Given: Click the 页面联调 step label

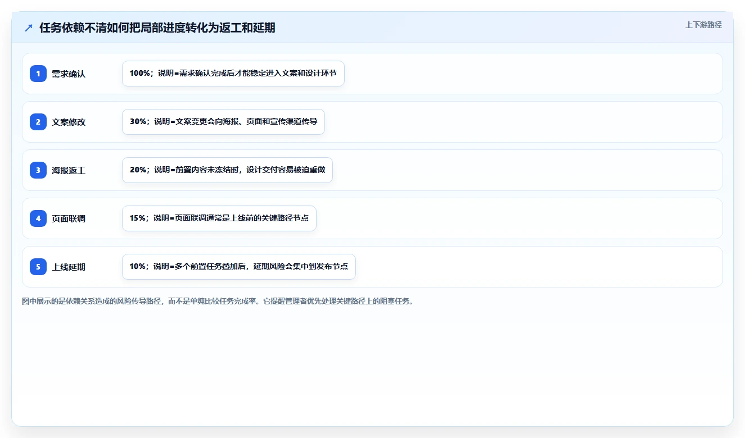Looking at the screenshot, I should coord(69,218).
